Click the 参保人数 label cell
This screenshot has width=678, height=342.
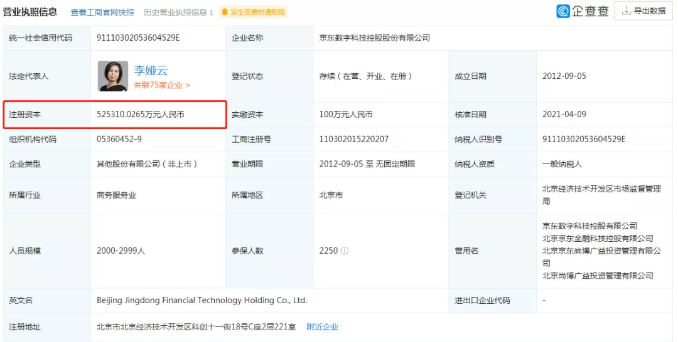click(x=270, y=251)
